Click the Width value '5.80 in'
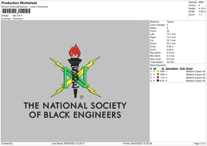207x146 pixels. coord(202,12)
